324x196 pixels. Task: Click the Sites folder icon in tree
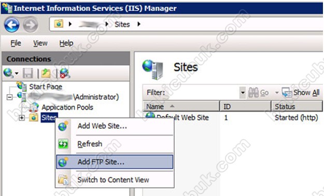point(34,117)
